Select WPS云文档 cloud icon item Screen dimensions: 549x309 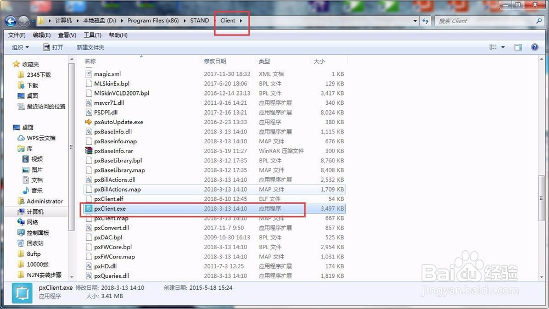pos(21,138)
